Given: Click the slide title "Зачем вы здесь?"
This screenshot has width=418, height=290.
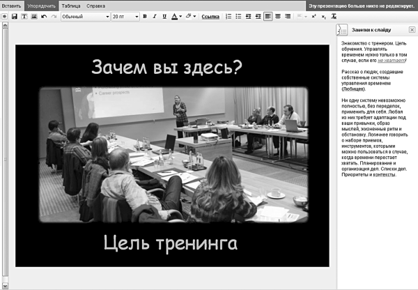Looking at the screenshot, I should tap(167, 68).
